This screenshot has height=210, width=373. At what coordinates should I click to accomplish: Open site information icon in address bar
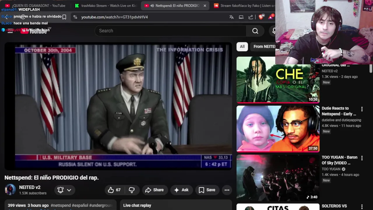pyautogui.click(x=75, y=17)
